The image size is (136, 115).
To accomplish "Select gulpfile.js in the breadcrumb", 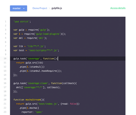I will [57, 8].
